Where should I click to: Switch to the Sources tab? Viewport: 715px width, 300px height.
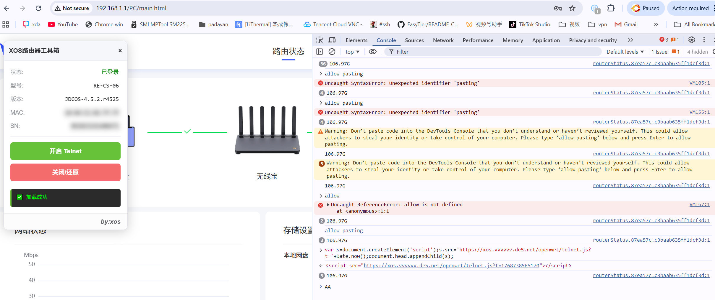pos(414,40)
